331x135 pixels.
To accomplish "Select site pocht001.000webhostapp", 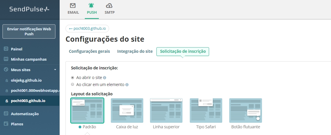I will click(x=35, y=91).
